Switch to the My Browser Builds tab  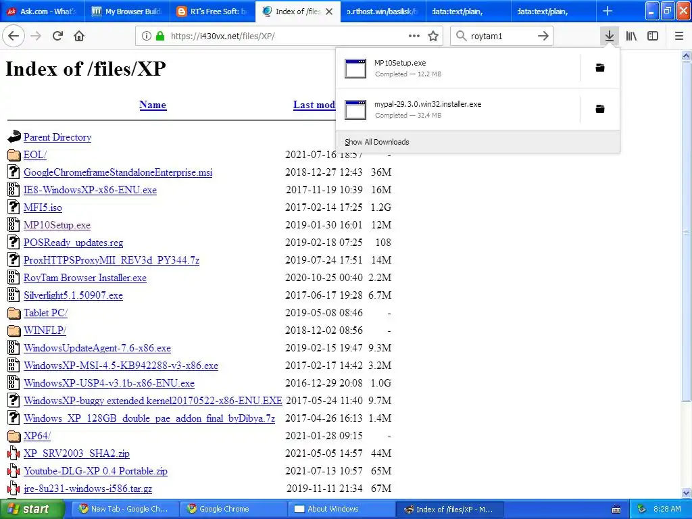tap(126, 11)
